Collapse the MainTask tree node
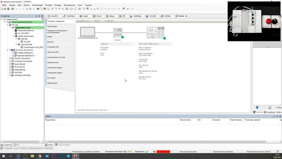 (x=16, y=39)
